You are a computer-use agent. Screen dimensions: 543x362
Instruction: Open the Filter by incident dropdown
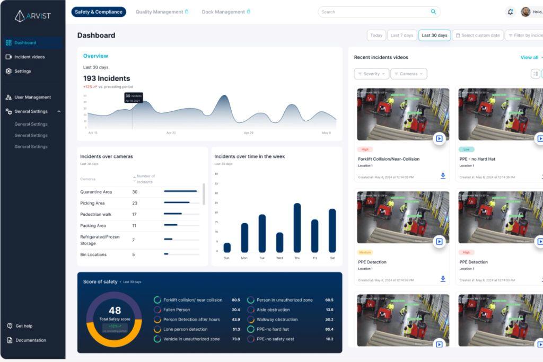(x=524, y=36)
